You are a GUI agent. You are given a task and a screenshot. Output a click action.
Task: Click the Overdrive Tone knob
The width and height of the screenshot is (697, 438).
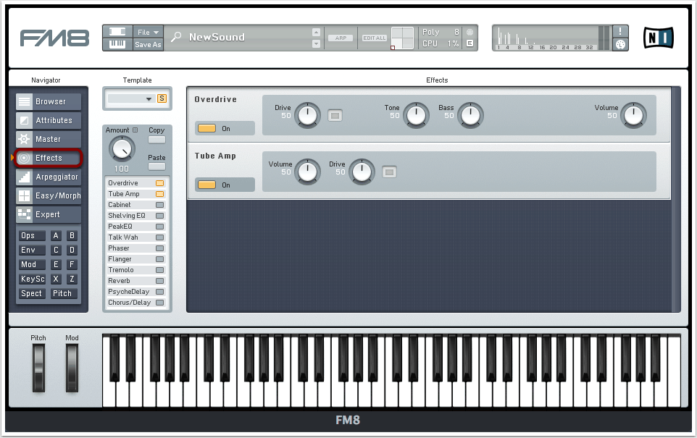tap(416, 115)
